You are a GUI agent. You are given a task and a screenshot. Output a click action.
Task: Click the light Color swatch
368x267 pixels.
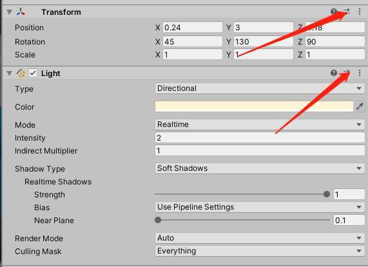coord(254,106)
